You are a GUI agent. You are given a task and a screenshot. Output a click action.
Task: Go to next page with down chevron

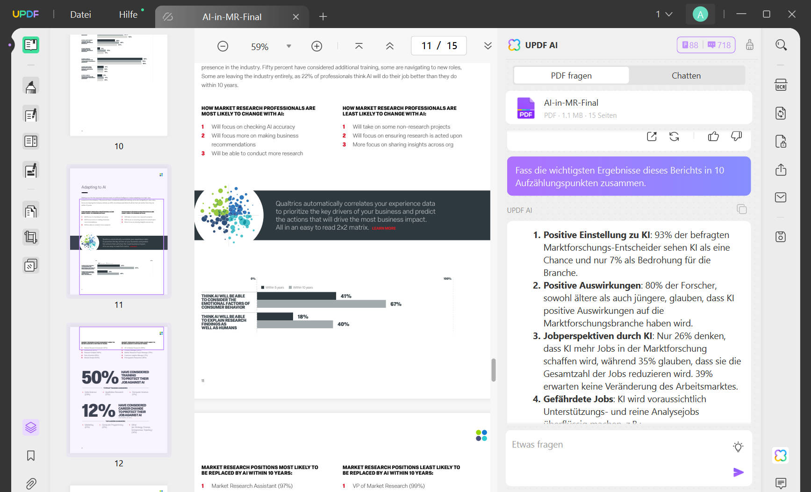(x=488, y=46)
